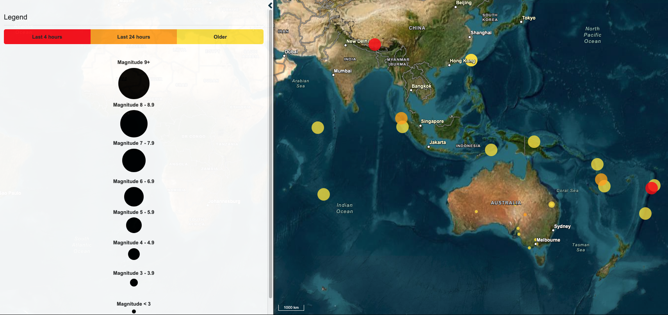
Task: Click the Magnitude 3 - 3.9 circle symbol
Action: click(x=134, y=283)
